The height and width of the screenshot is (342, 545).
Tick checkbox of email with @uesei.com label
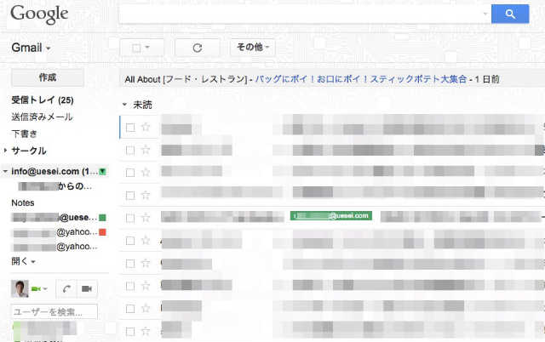130,218
